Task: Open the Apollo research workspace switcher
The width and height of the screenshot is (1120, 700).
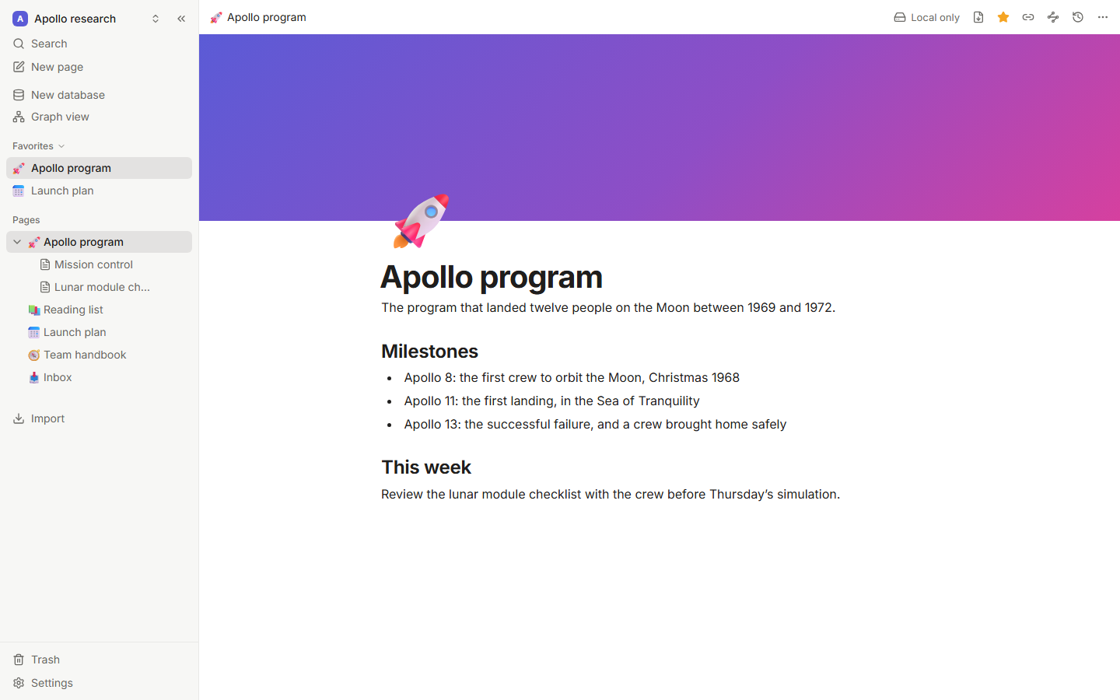Action: click(86, 19)
